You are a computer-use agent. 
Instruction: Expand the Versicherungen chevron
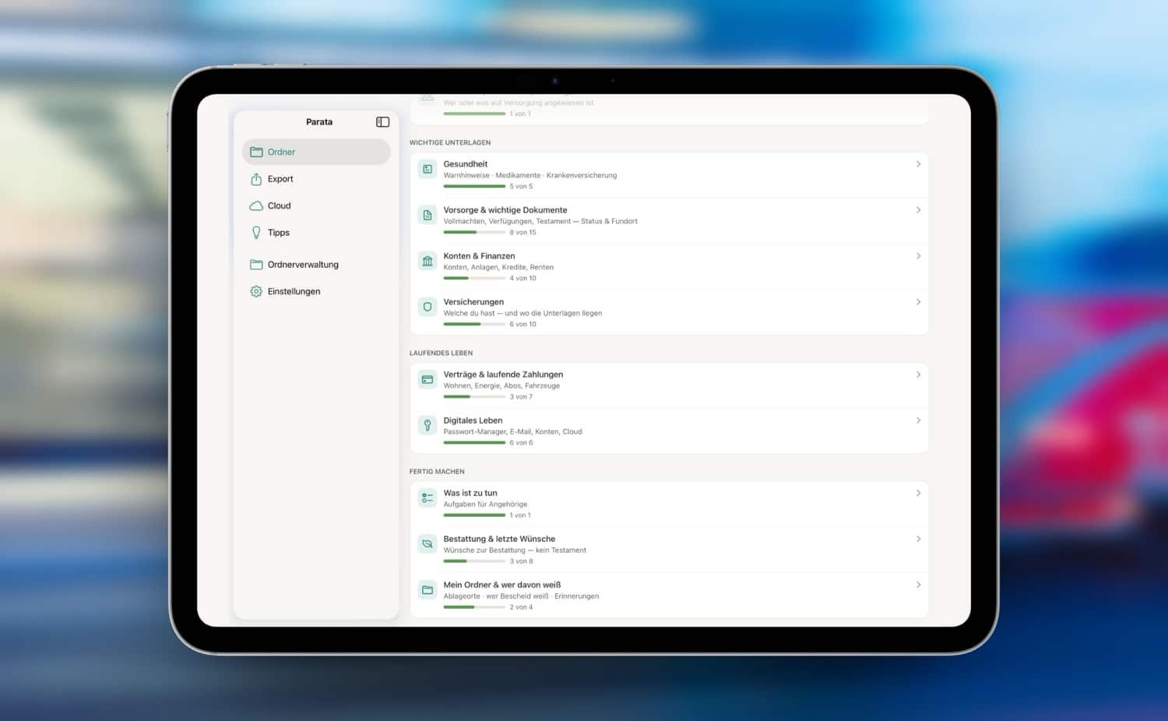coord(919,302)
